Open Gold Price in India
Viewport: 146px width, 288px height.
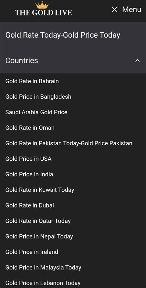pyautogui.click(x=29, y=174)
